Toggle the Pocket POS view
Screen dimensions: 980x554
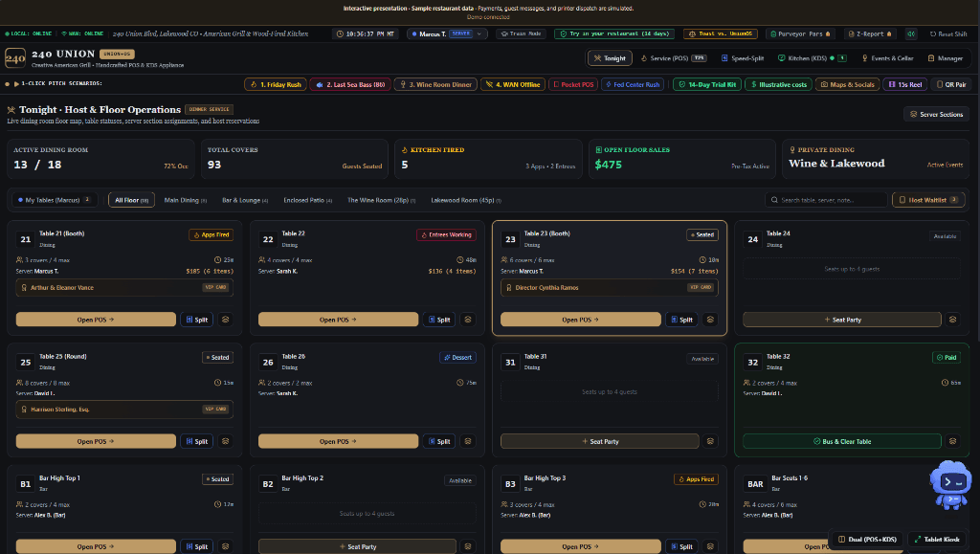[x=573, y=84]
